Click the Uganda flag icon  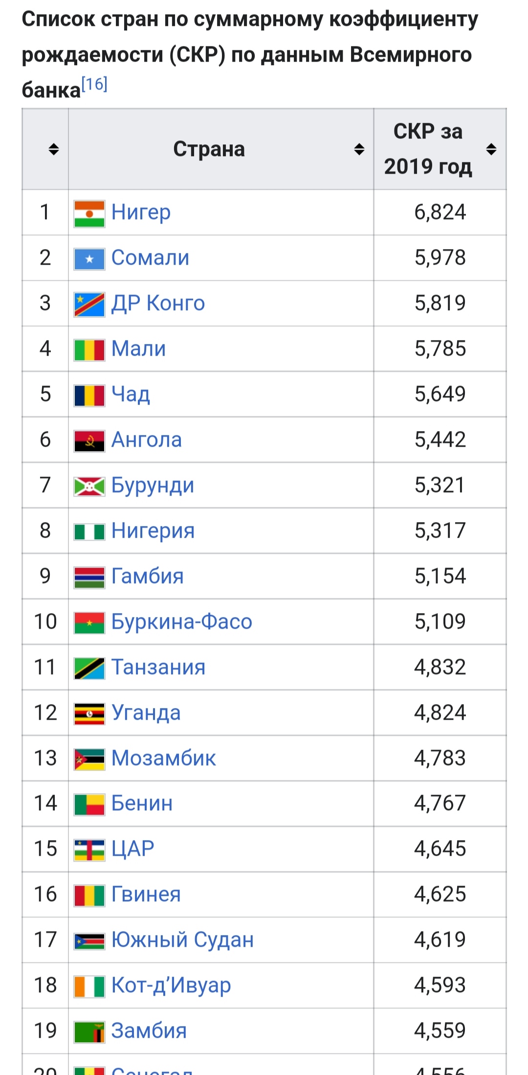89,714
